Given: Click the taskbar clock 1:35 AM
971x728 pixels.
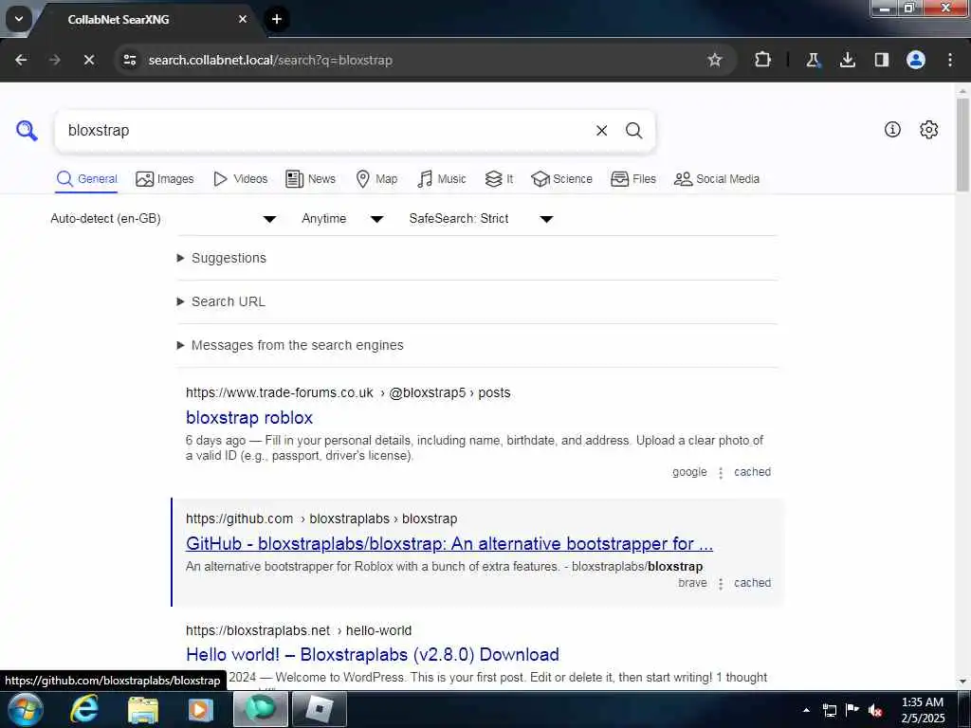Looking at the screenshot, I should tap(923, 710).
